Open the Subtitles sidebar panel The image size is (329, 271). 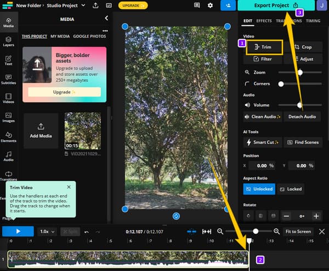[x=8, y=80]
